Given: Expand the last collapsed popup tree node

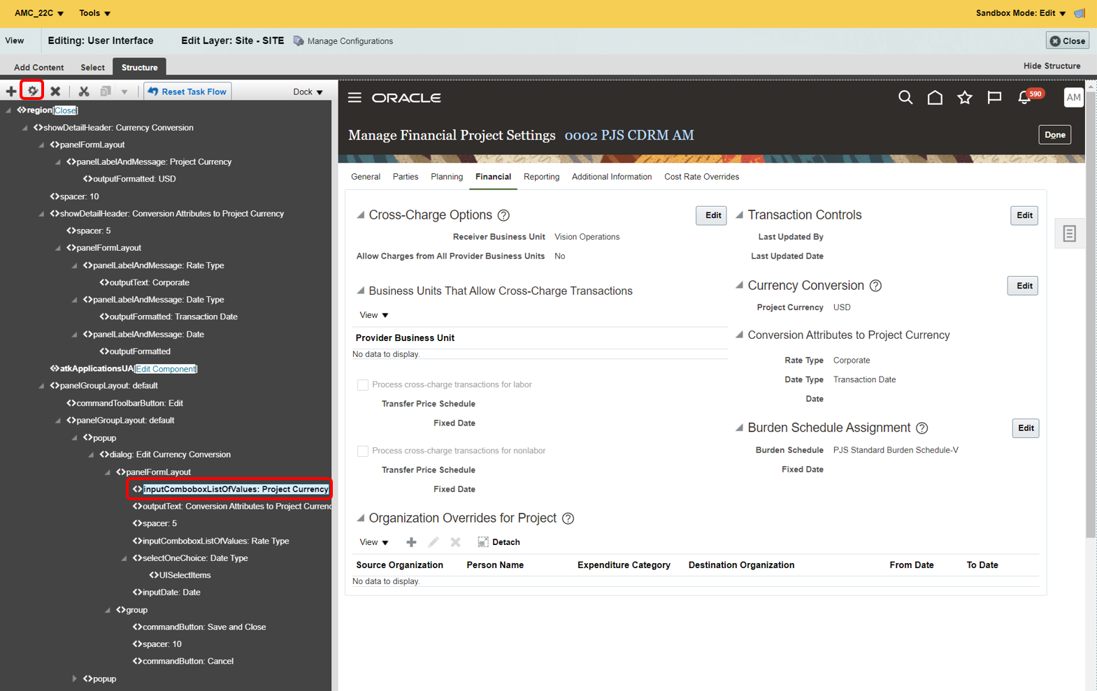Looking at the screenshot, I should (x=74, y=679).
